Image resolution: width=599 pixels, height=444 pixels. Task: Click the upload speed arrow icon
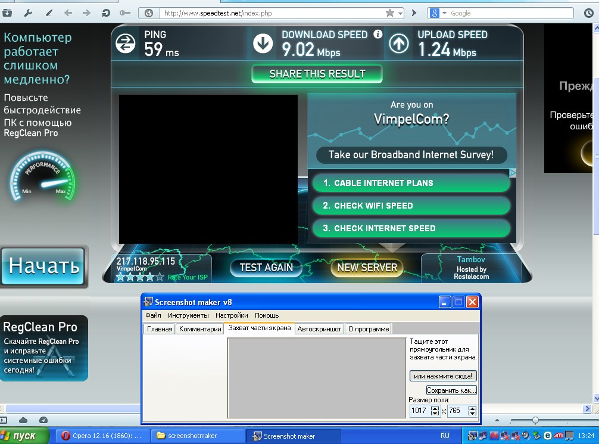coord(399,44)
